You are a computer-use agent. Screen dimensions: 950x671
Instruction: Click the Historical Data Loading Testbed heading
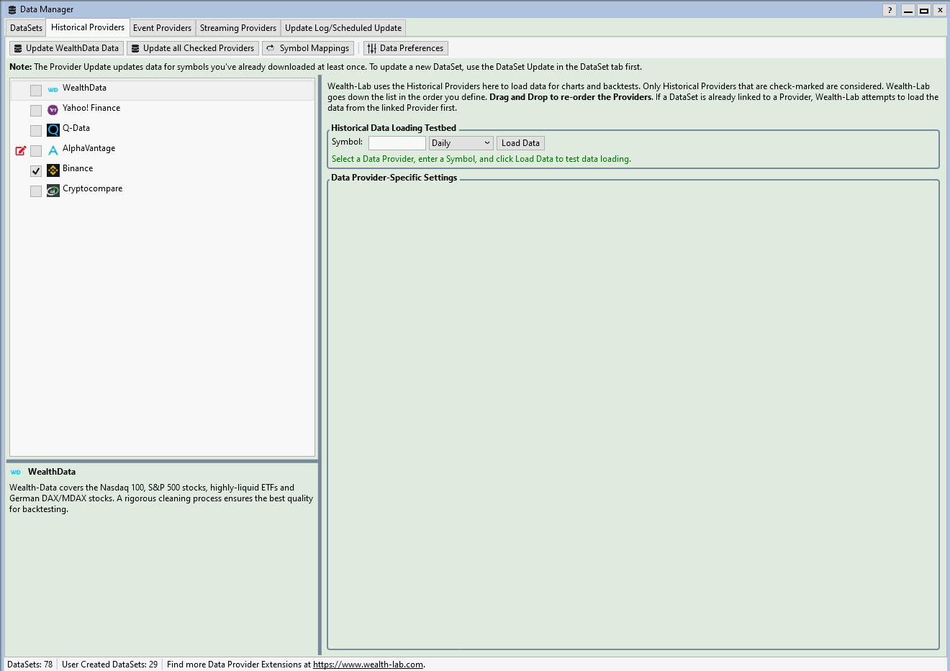pyautogui.click(x=394, y=128)
